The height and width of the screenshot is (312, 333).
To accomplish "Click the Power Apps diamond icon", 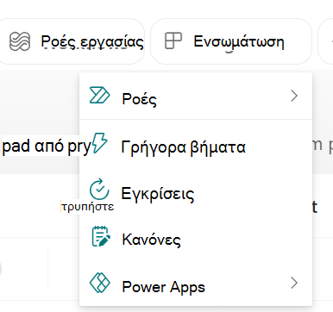I will pyautogui.click(x=100, y=283).
